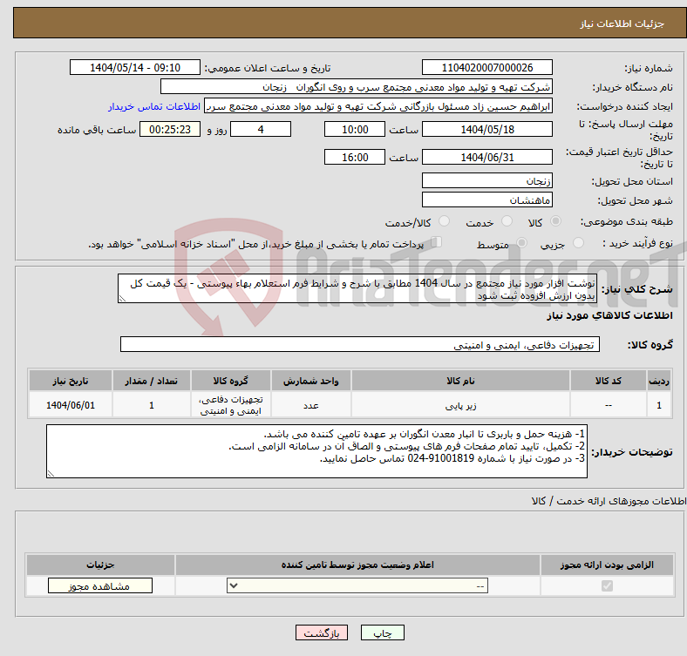Click the resize handle of buyer notes box

[x=51, y=473]
